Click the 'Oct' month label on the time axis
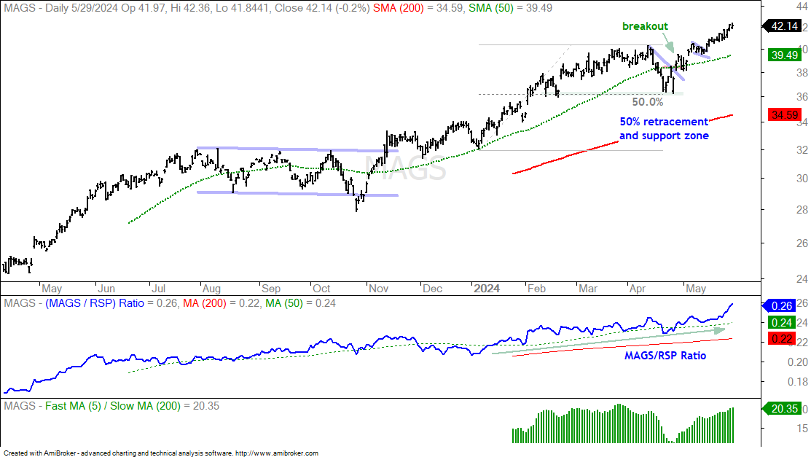 (x=322, y=289)
